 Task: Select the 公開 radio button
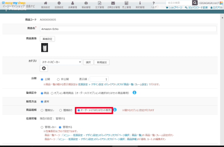[42, 79]
